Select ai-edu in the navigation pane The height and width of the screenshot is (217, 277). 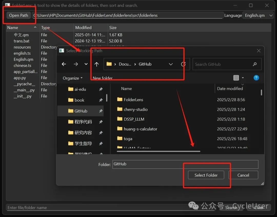click(x=80, y=89)
